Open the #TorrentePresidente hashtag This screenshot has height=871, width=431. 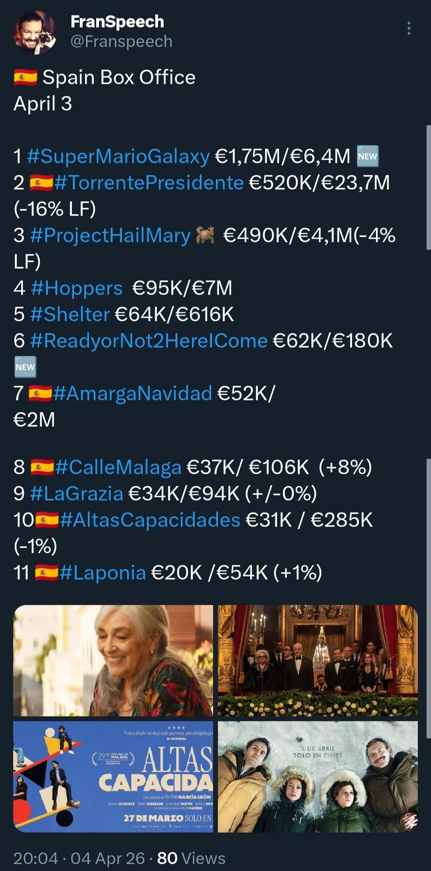click(x=148, y=182)
